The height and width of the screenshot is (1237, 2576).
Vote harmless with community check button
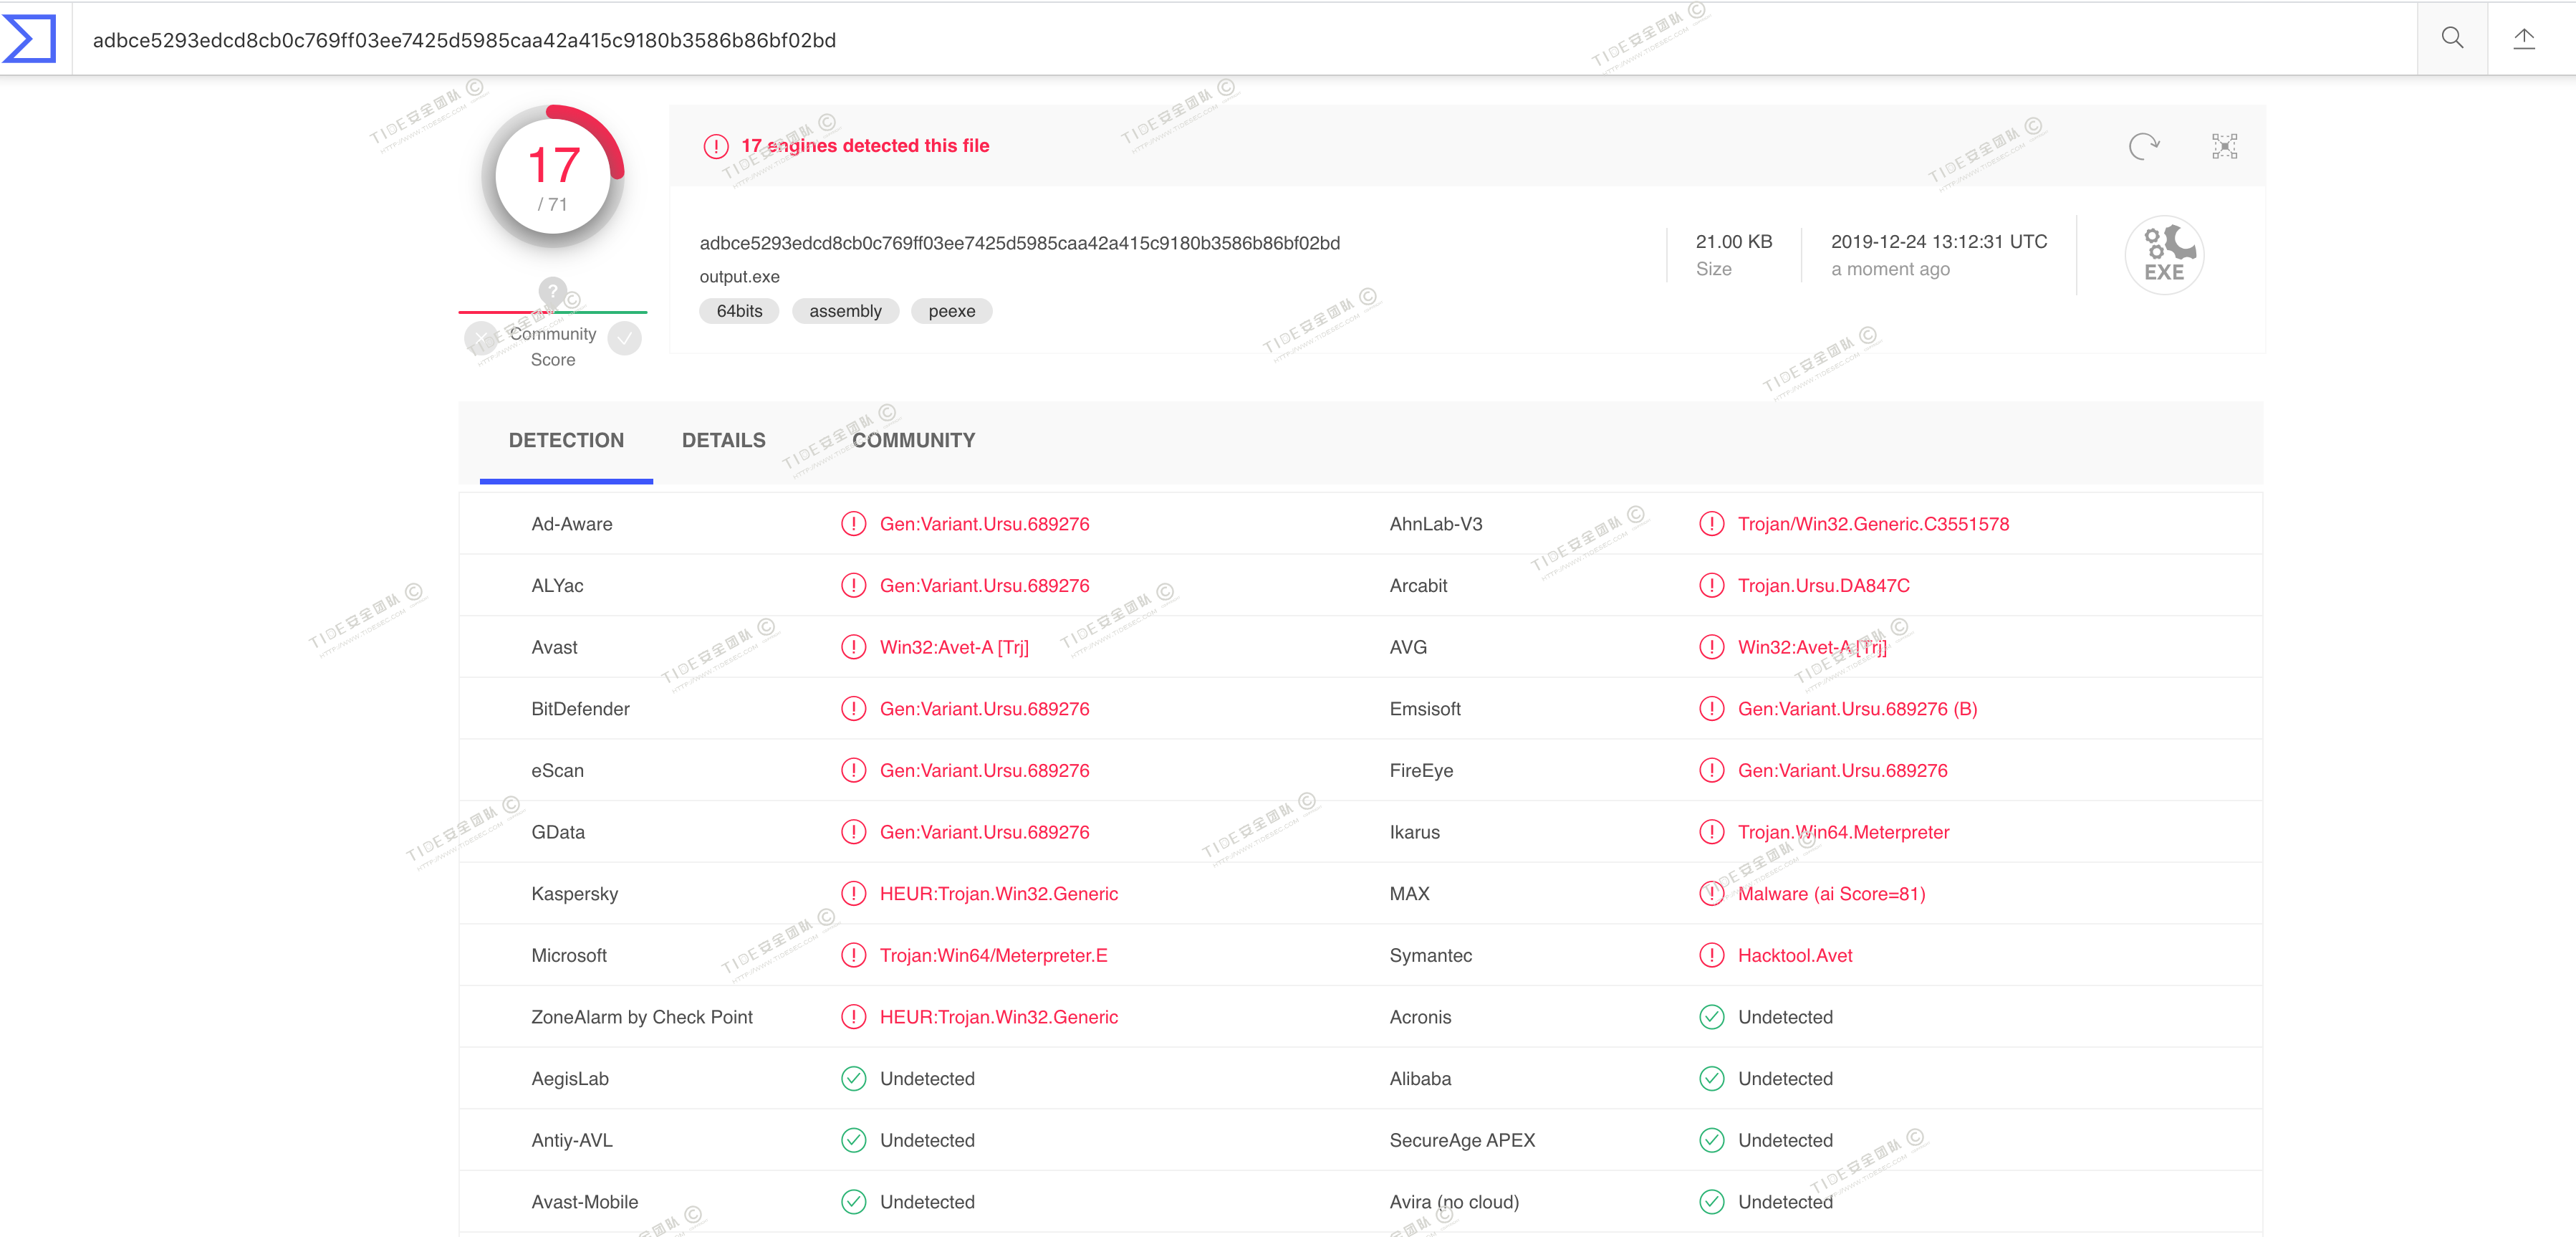(x=624, y=338)
